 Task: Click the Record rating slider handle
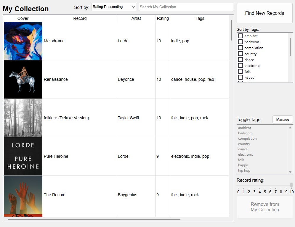click(291, 185)
